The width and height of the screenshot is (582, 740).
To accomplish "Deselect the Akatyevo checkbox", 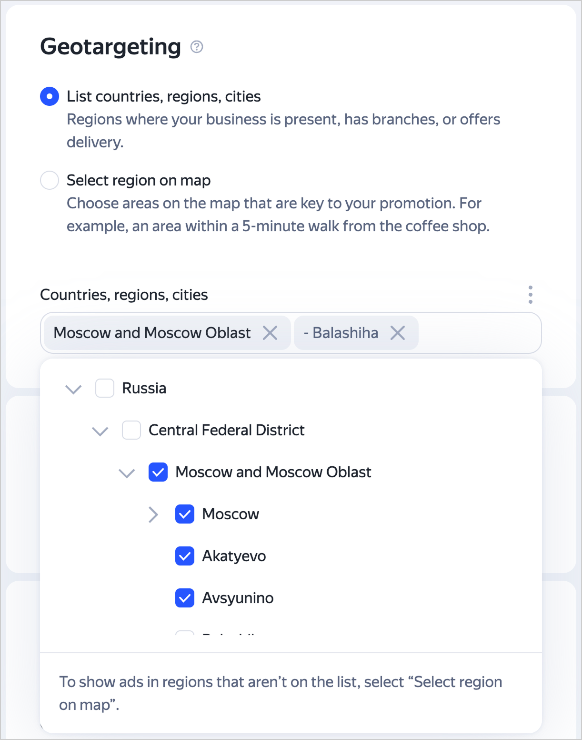I will tap(185, 556).
